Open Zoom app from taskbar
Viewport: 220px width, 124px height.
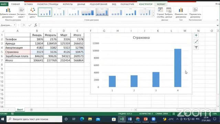[x=154, y=119]
